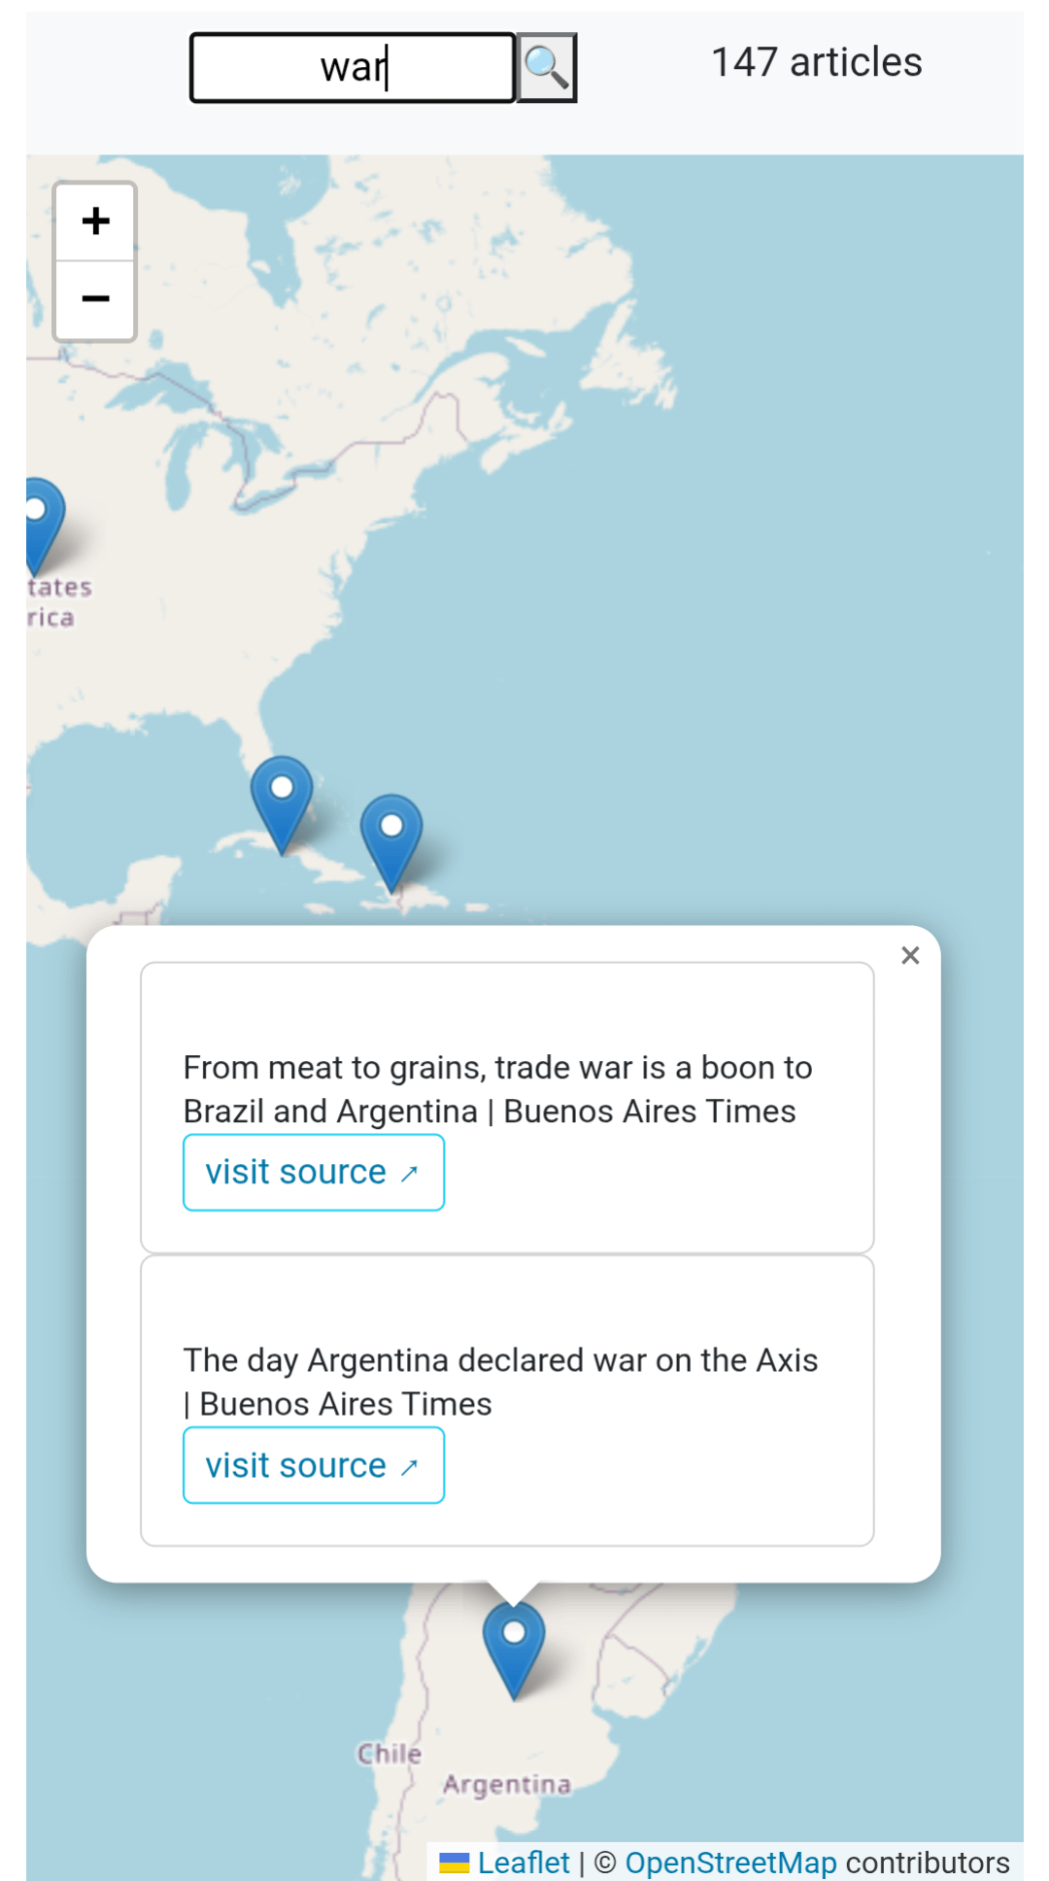Viewport: 1049px width, 1881px height.
Task: Click into the search field containing "war"
Action: (353, 68)
